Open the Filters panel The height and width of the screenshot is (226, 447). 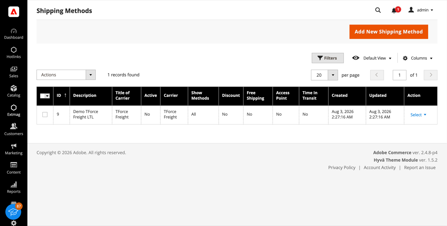(x=328, y=58)
